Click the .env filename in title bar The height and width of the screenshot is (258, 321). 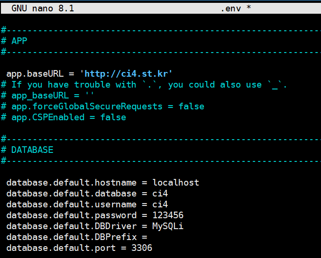[x=231, y=9]
